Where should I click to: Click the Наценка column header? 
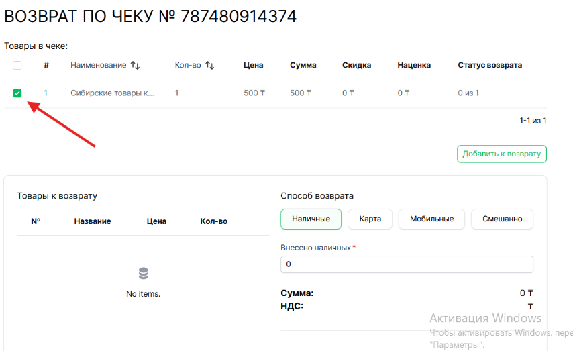(414, 65)
